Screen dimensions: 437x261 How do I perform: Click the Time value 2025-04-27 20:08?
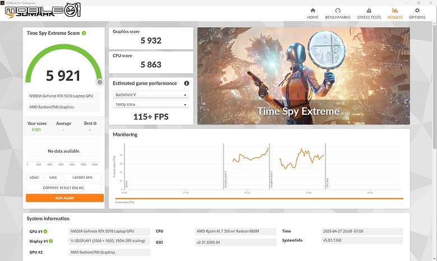click(x=362, y=231)
